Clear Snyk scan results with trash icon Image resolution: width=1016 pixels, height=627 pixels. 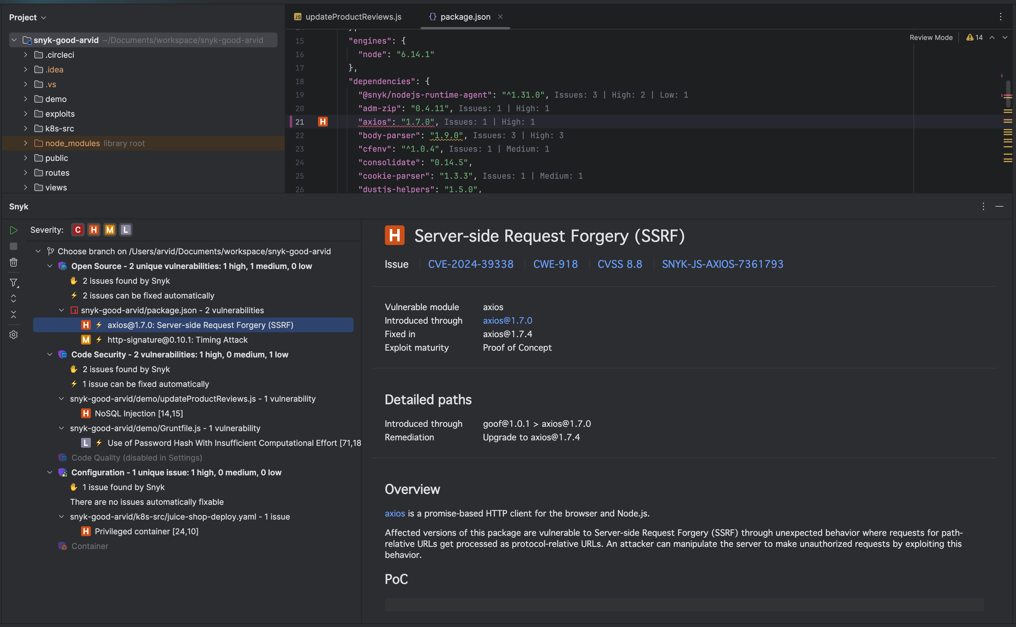click(13, 262)
